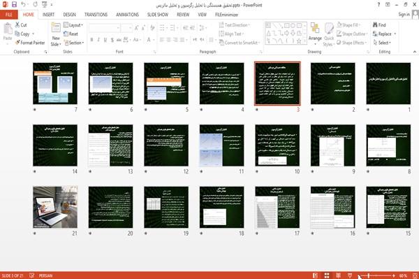Click the PowerPoint app icon in title bar

click(5, 5)
